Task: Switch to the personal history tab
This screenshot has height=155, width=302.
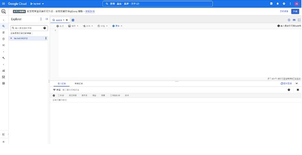Action: point(62,84)
